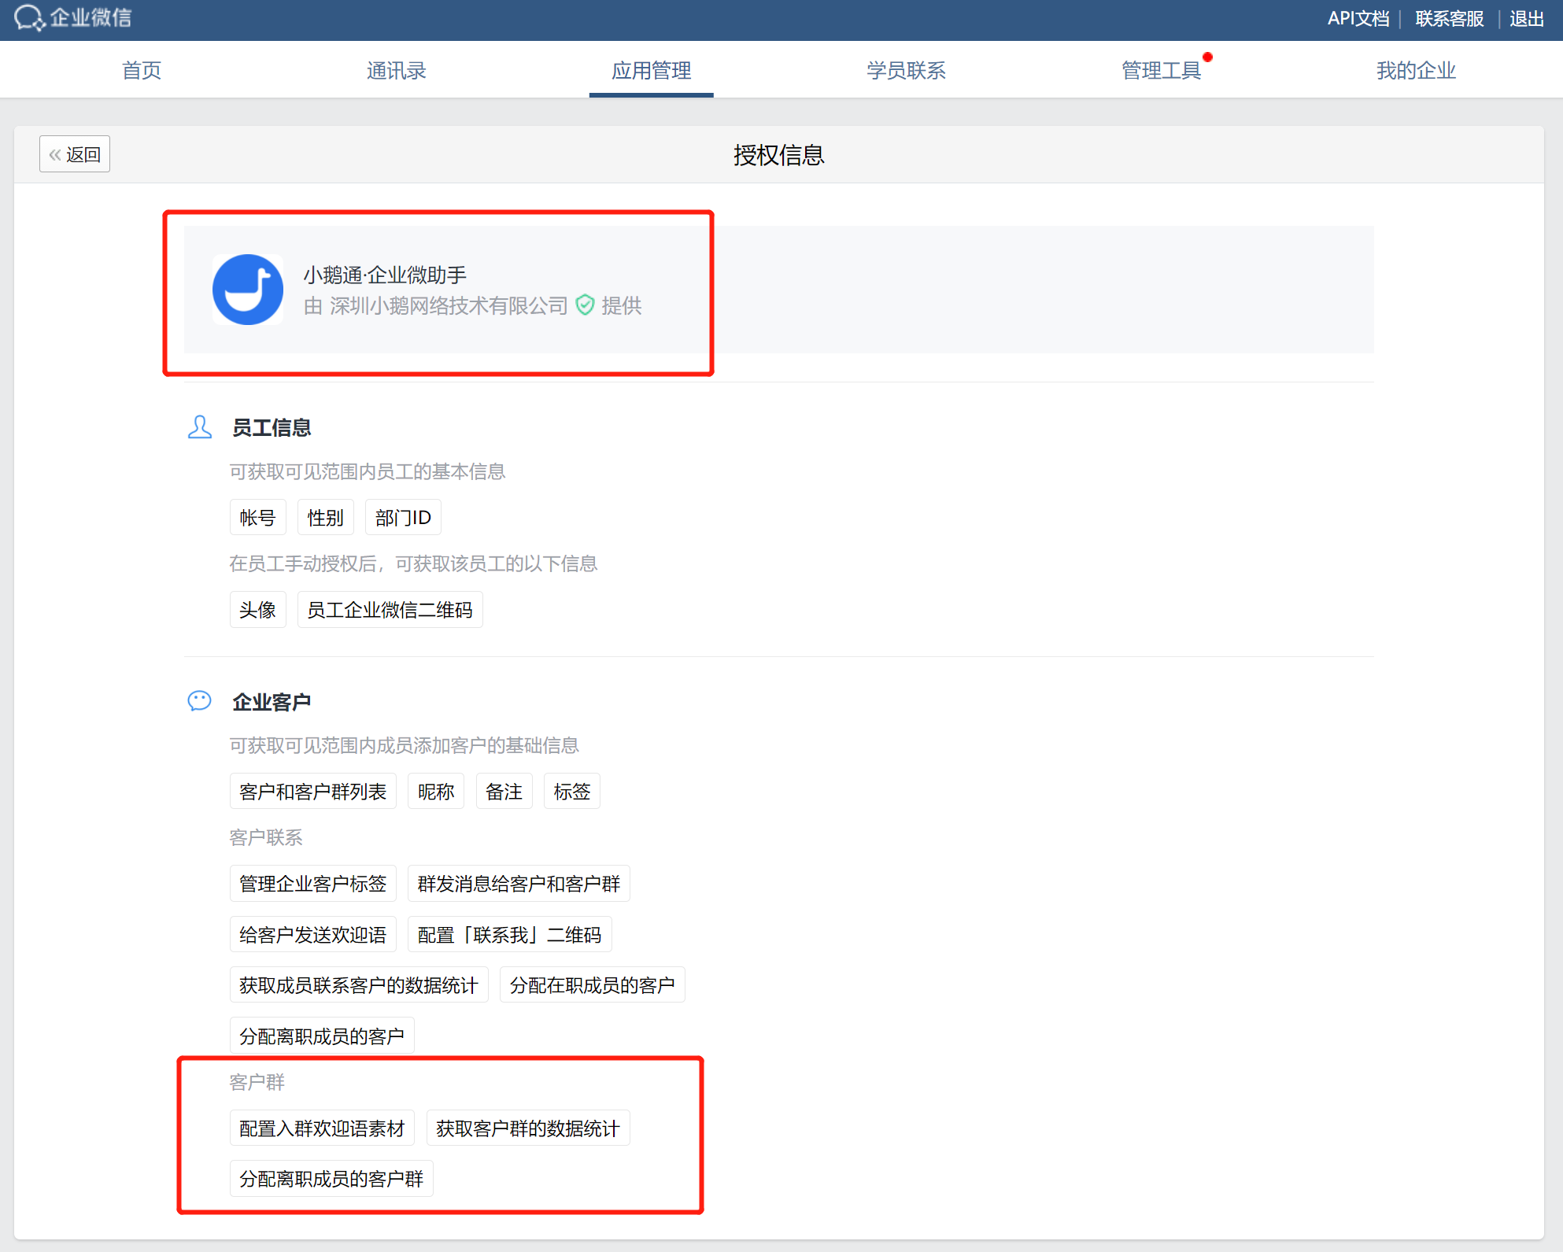The height and width of the screenshot is (1252, 1563).
Task: Click the 分配离职成员的客户 tag
Action: [322, 1036]
